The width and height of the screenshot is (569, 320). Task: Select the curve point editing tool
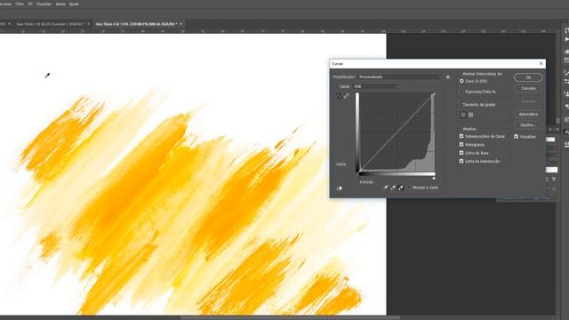tap(339, 96)
